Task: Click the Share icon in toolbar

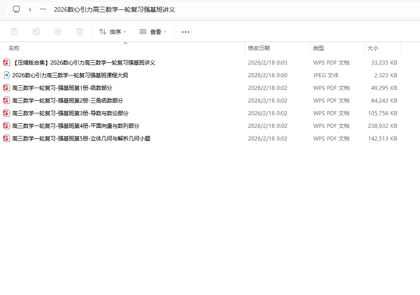Action: pyautogui.click(x=58, y=32)
